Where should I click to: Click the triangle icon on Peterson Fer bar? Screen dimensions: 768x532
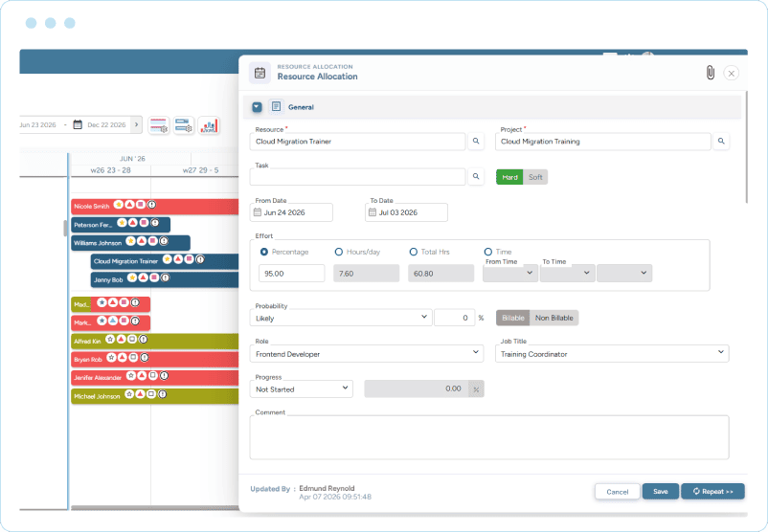tap(133, 223)
